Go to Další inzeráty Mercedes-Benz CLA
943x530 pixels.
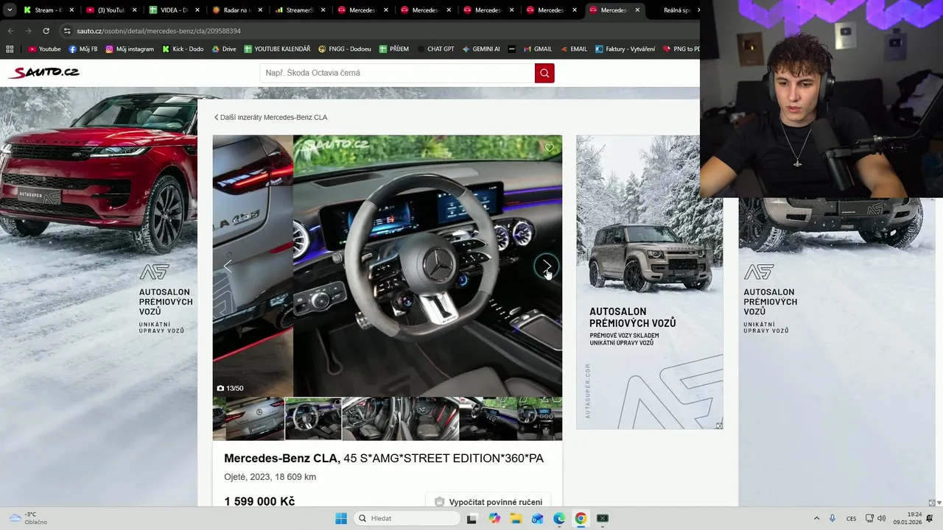(270, 117)
